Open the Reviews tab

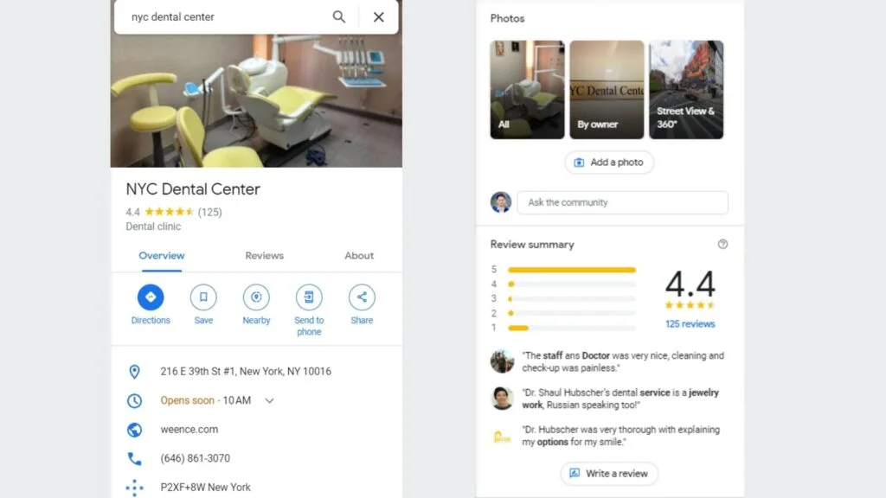tap(265, 256)
